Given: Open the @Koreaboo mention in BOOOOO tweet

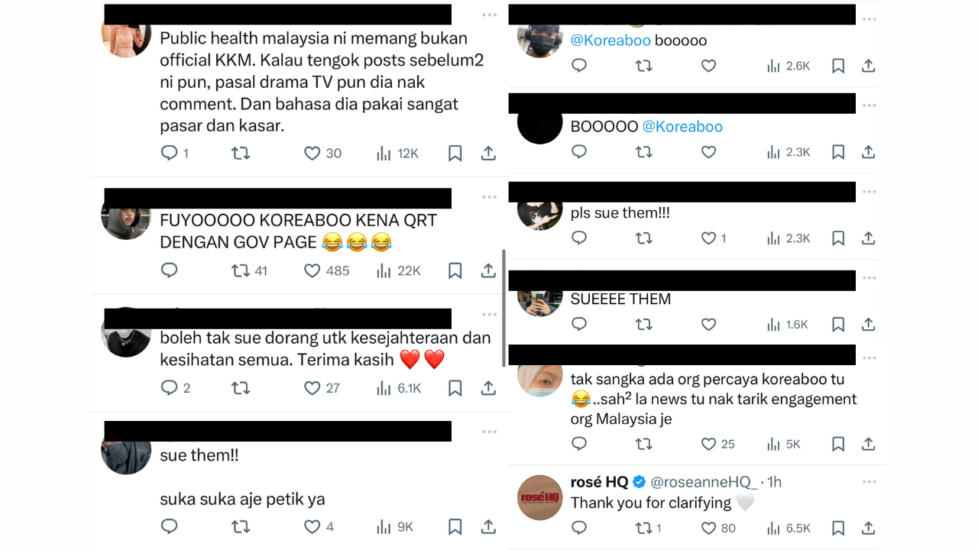Looking at the screenshot, I should [682, 127].
